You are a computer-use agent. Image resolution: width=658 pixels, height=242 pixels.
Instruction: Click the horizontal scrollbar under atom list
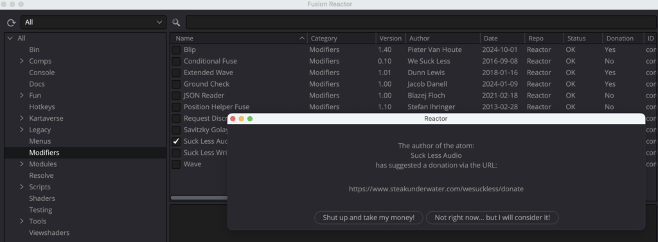point(199,198)
